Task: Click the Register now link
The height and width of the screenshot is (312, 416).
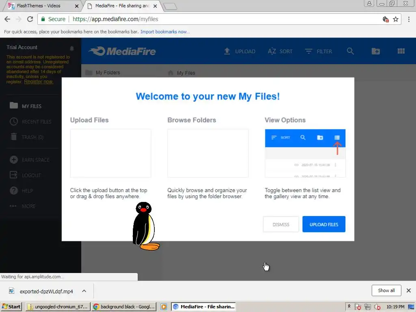Action: pos(39,81)
